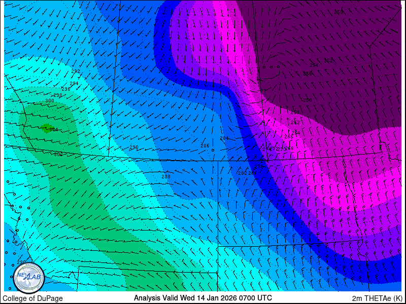Click the 2m THETAe (K) product label
This screenshot has height=304, width=406.
click(x=378, y=298)
